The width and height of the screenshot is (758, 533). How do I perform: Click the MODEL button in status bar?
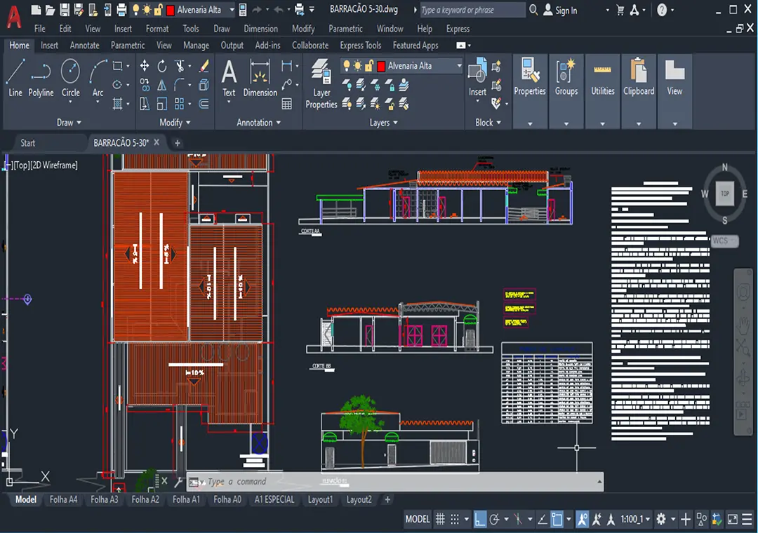[418, 519]
